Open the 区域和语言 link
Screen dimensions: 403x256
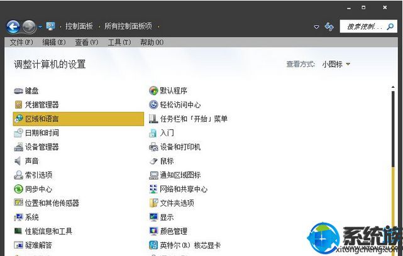tap(42, 119)
